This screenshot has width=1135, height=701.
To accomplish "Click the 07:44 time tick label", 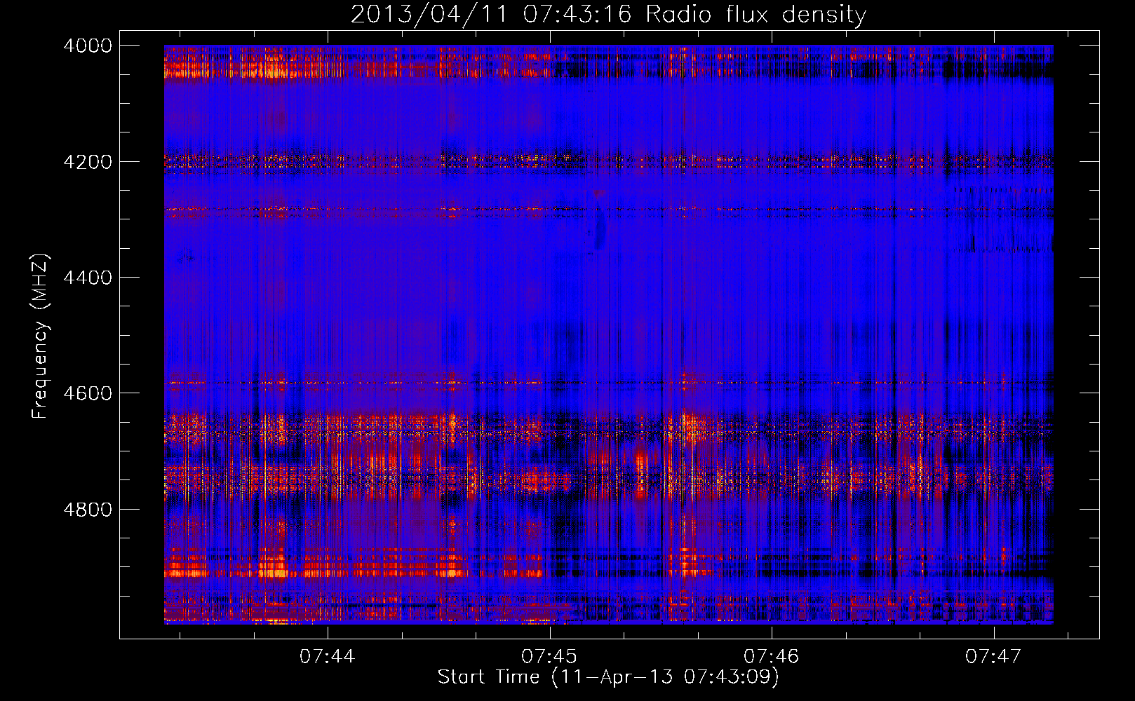I will click(x=328, y=657).
